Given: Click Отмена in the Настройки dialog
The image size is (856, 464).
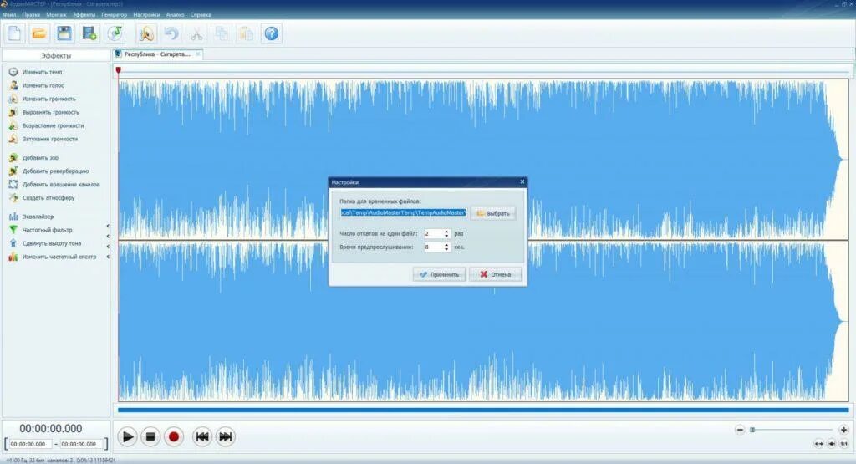Looking at the screenshot, I should [496, 274].
